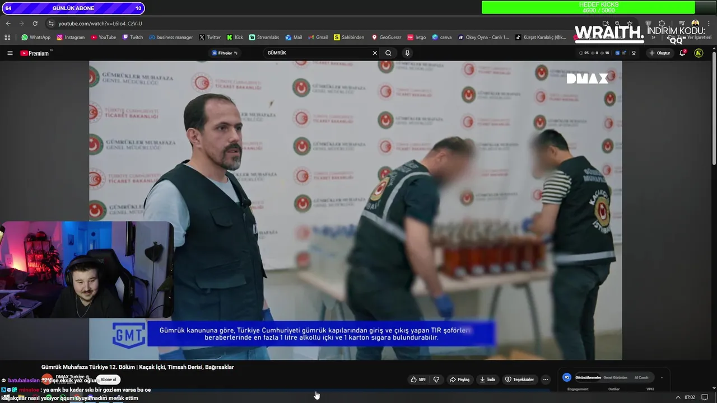The image size is (717, 403).
Task: Go to YouTube Premium home logo
Action: point(35,53)
